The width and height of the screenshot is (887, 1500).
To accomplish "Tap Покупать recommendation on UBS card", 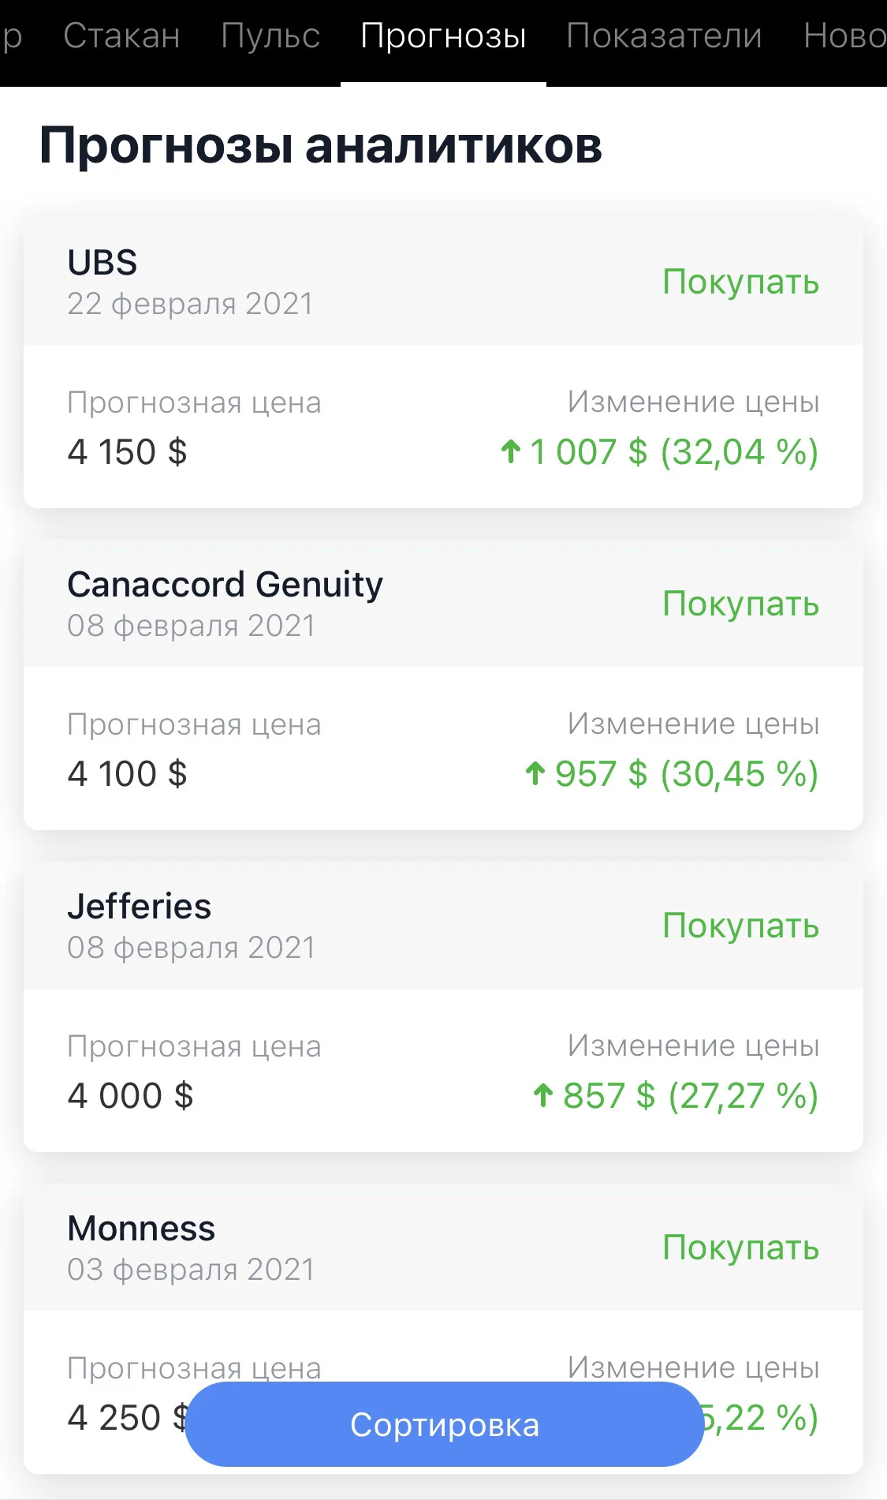I will pos(740,282).
